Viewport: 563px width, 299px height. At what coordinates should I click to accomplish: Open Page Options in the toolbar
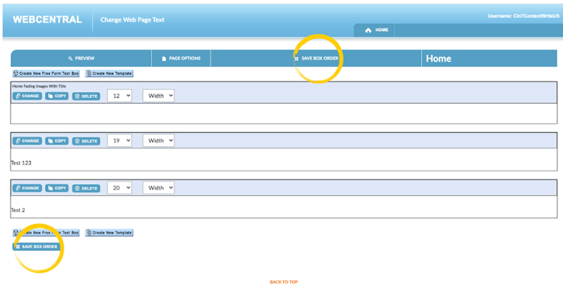pyautogui.click(x=181, y=58)
